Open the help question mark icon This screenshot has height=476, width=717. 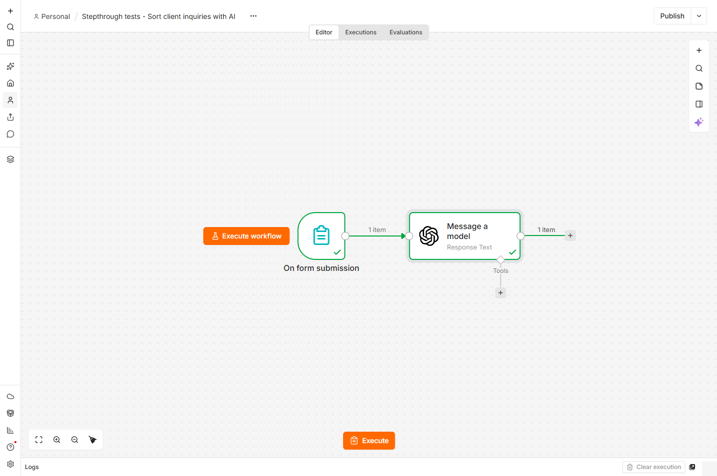pos(10,447)
